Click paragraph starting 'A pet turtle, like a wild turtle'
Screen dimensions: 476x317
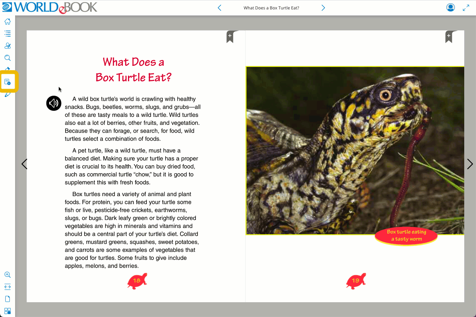click(132, 167)
